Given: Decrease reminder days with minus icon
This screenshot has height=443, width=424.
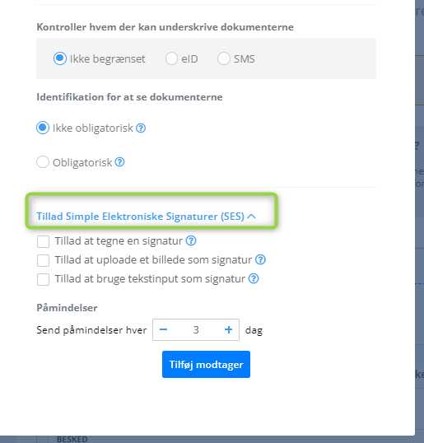Looking at the screenshot, I should (x=163, y=329).
